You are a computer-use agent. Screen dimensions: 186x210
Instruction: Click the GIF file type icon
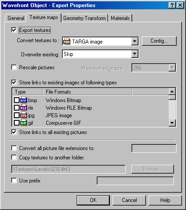pyautogui.click(x=24, y=123)
